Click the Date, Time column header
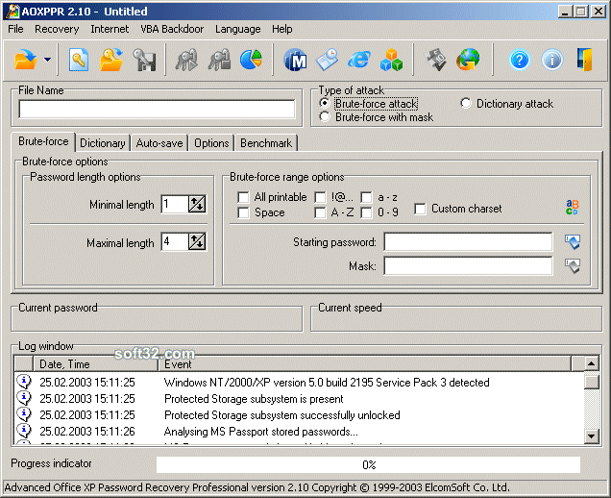The height and width of the screenshot is (498, 611). (95, 364)
